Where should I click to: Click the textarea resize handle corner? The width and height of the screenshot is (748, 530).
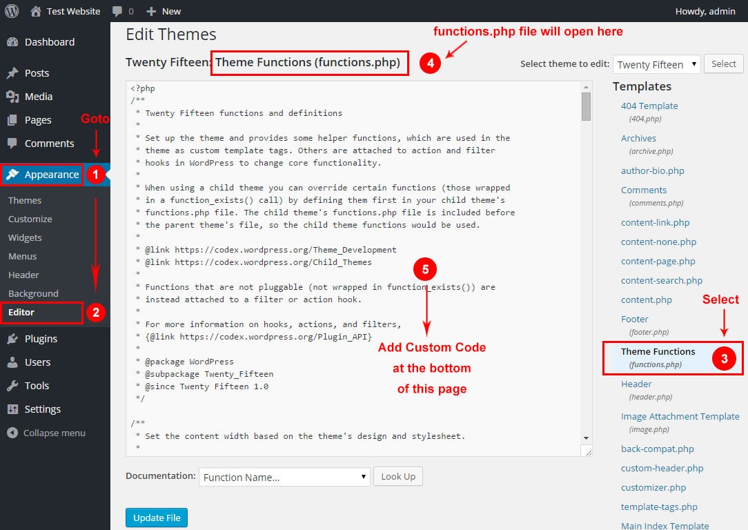click(587, 451)
